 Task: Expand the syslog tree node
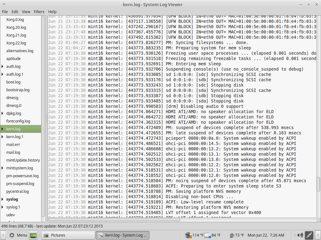3,199
